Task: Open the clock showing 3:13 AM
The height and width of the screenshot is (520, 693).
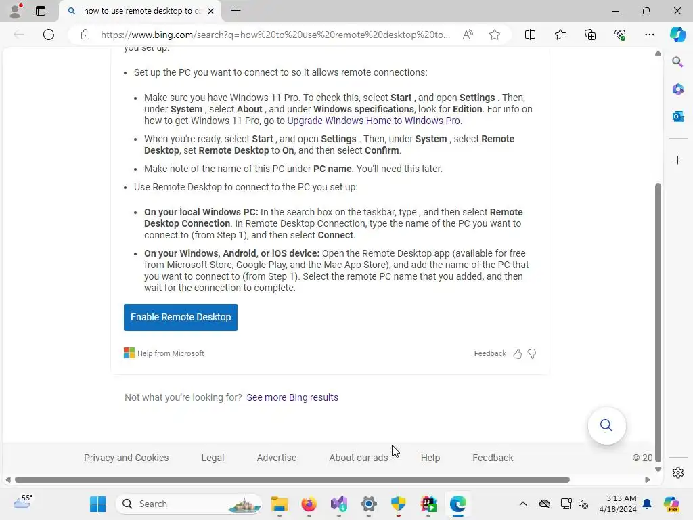Action: coord(617,504)
